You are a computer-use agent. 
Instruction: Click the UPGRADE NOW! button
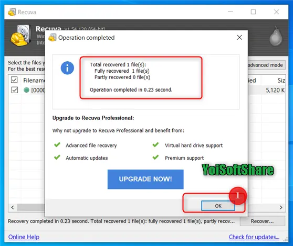(145, 179)
